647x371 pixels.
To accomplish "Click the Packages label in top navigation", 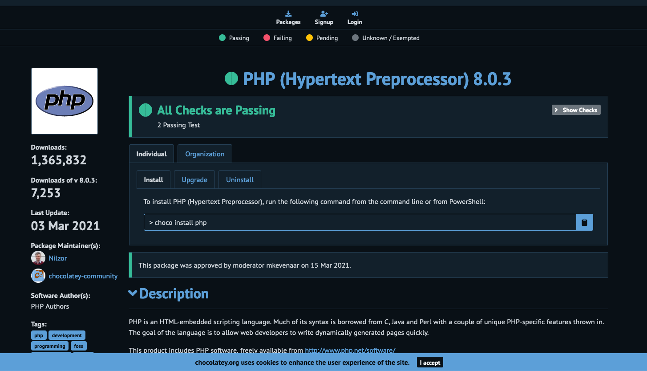I will point(288,22).
